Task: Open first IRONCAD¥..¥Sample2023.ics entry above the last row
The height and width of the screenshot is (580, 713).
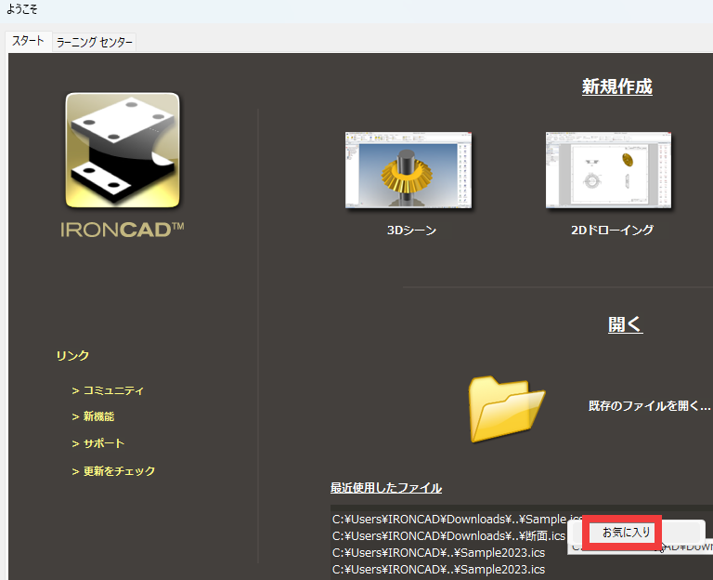Action: [x=438, y=553]
